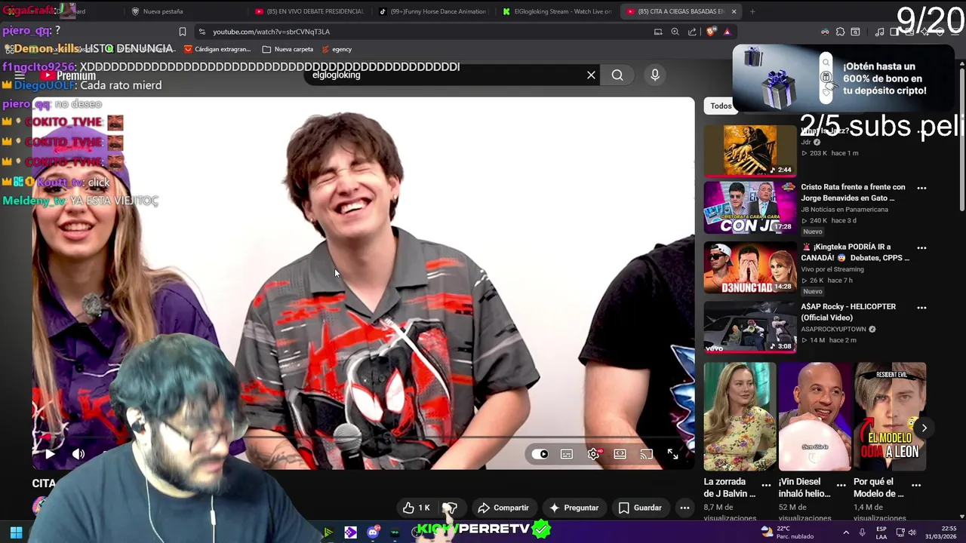Open a new browser tab with plus
966x543 pixels.
(x=752, y=11)
